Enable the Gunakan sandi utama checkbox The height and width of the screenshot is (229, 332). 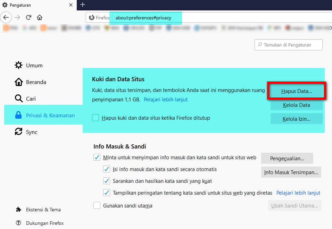pos(97,205)
